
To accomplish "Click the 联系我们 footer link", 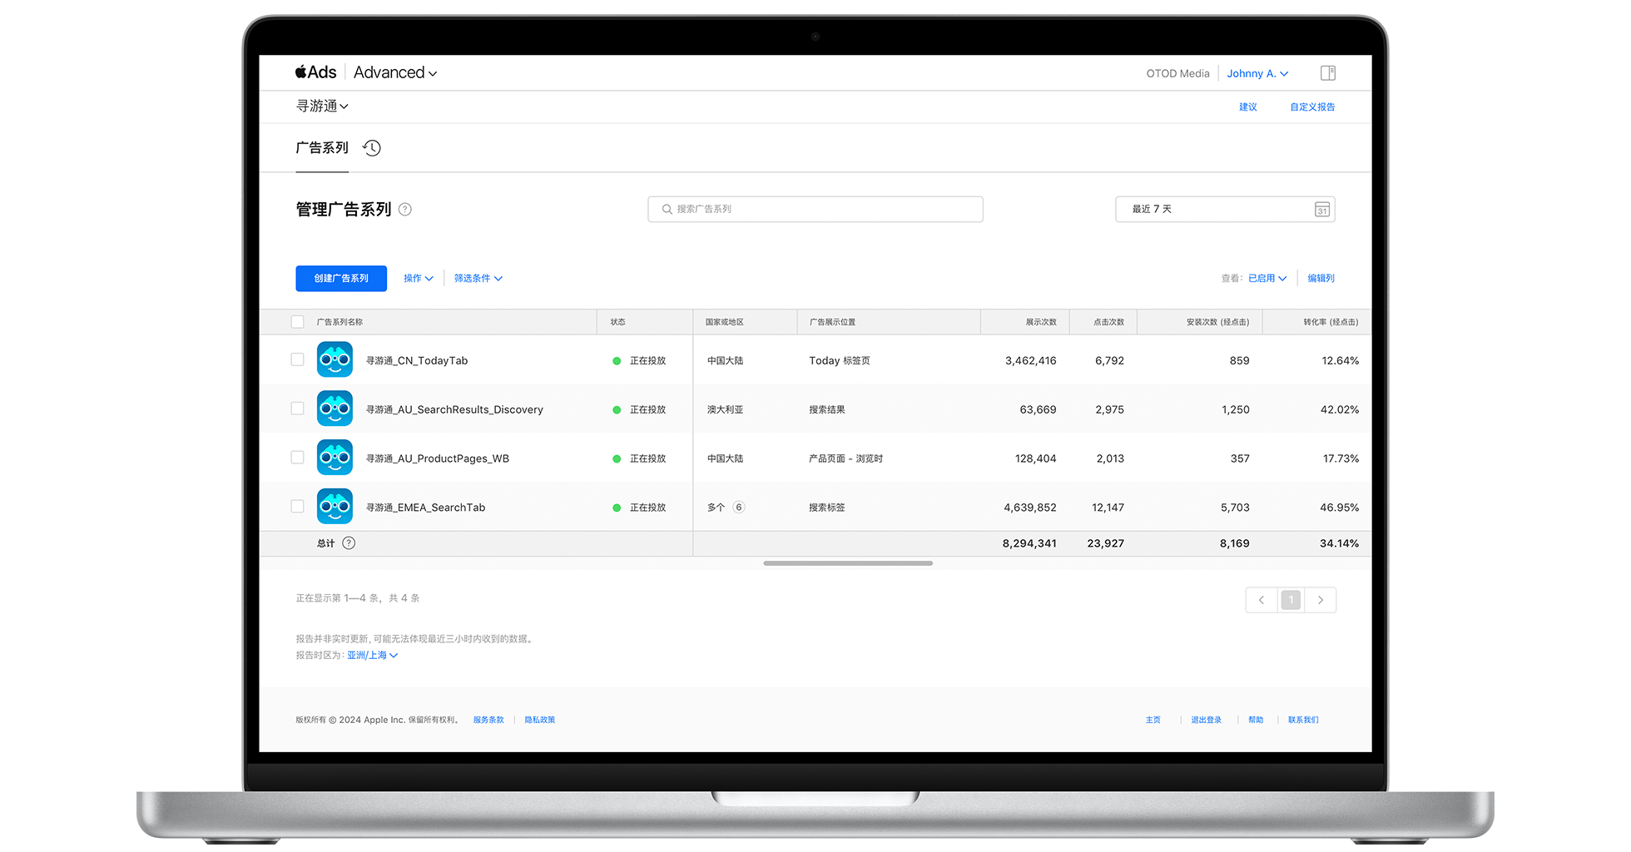I will [x=1303, y=721].
